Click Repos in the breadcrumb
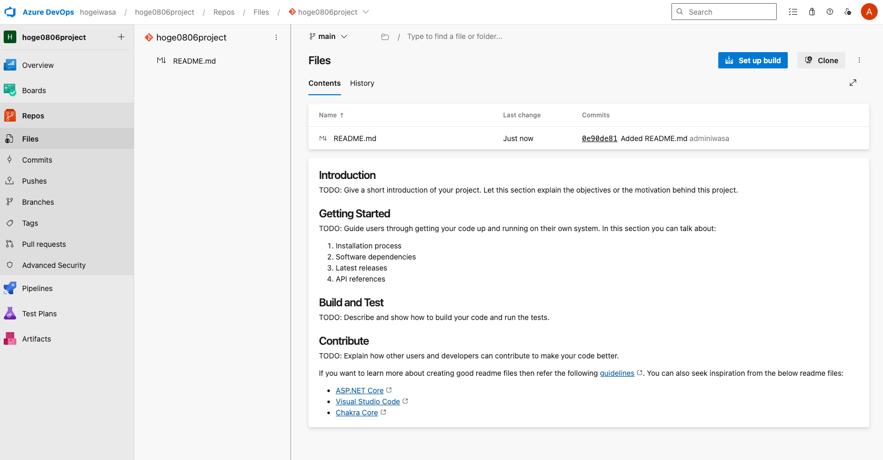 [x=224, y=12]
